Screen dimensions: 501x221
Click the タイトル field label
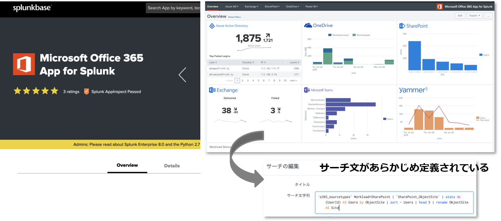pyautogui.click(x=302, y=184)
